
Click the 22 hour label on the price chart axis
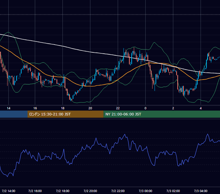pyautogui.click(x=118, y=108)
